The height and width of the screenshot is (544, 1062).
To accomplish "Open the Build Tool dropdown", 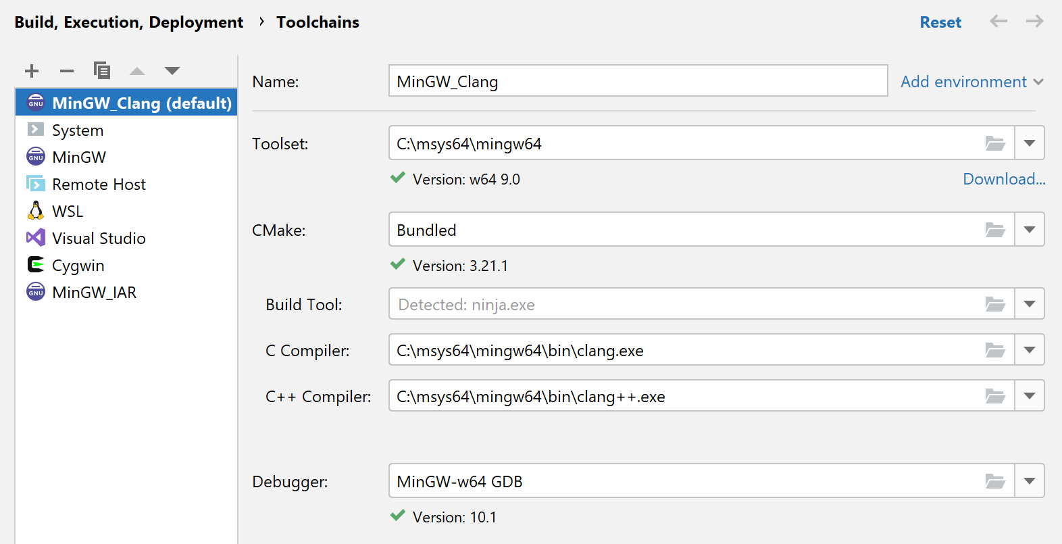I will [x=1030, y=303].
